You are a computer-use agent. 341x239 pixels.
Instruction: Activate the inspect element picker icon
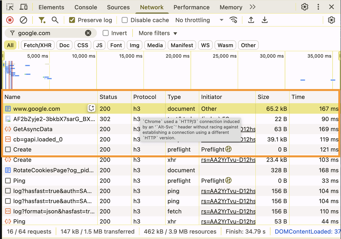tap(10, 7)
